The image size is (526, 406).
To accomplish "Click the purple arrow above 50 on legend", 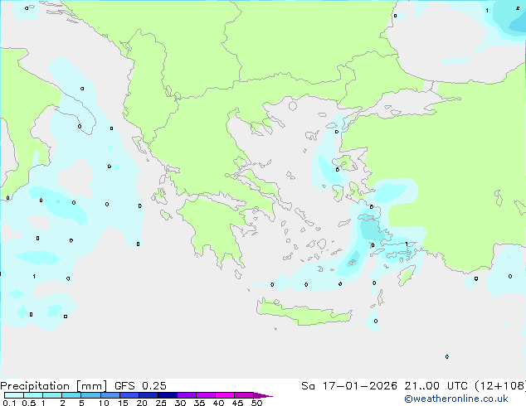I will (263, 395).
